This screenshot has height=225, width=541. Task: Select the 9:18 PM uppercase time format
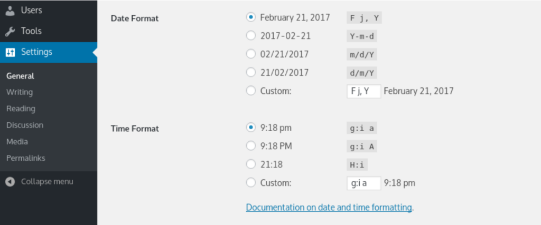coord(251,146)
